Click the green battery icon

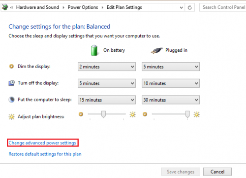pos(94,50)
